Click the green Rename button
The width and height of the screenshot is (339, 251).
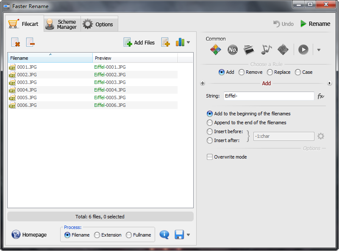click(315, 24)
